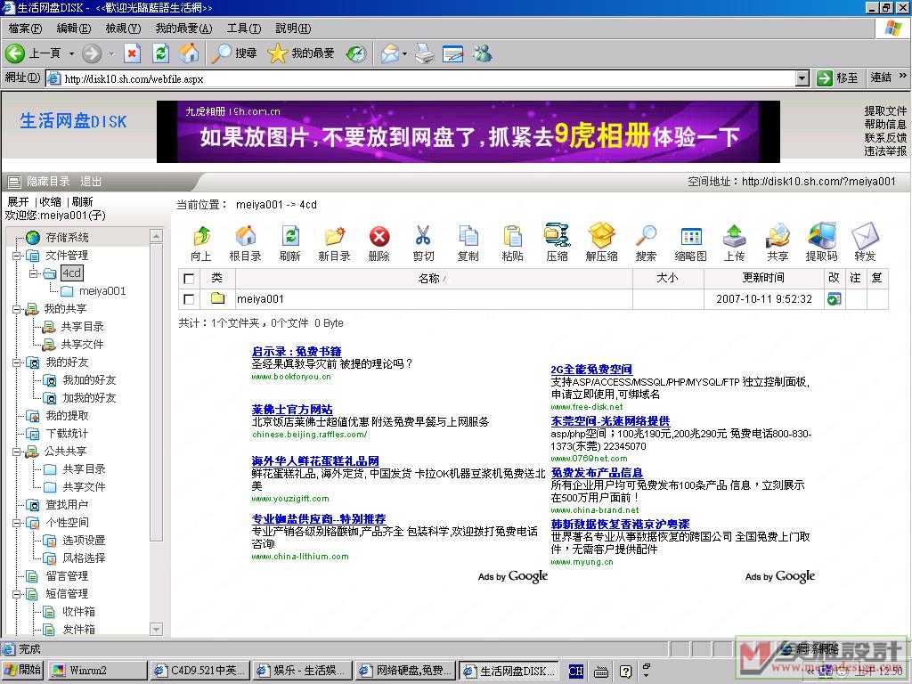Click the 帮助信息 link
This screenshot has width=912, height=684.
click(884, 124)
